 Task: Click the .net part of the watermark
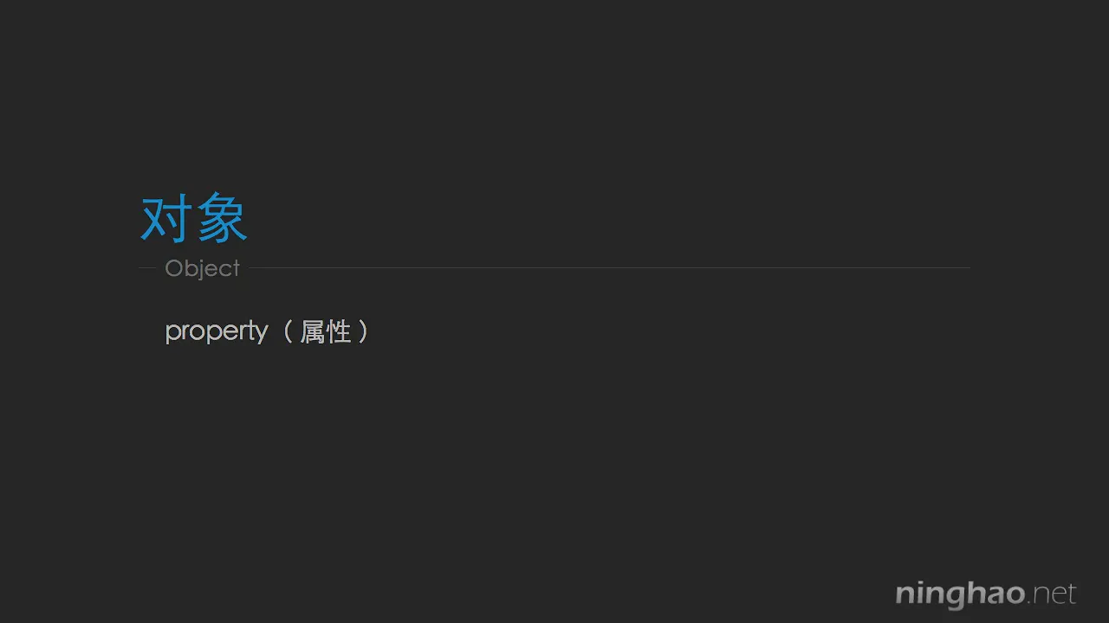(x=1052, y=595)
